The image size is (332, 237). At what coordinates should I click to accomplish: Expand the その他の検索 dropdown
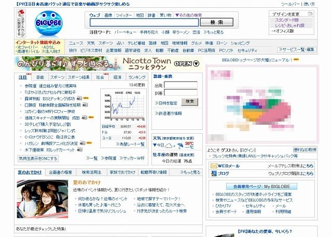coord(188,15)
